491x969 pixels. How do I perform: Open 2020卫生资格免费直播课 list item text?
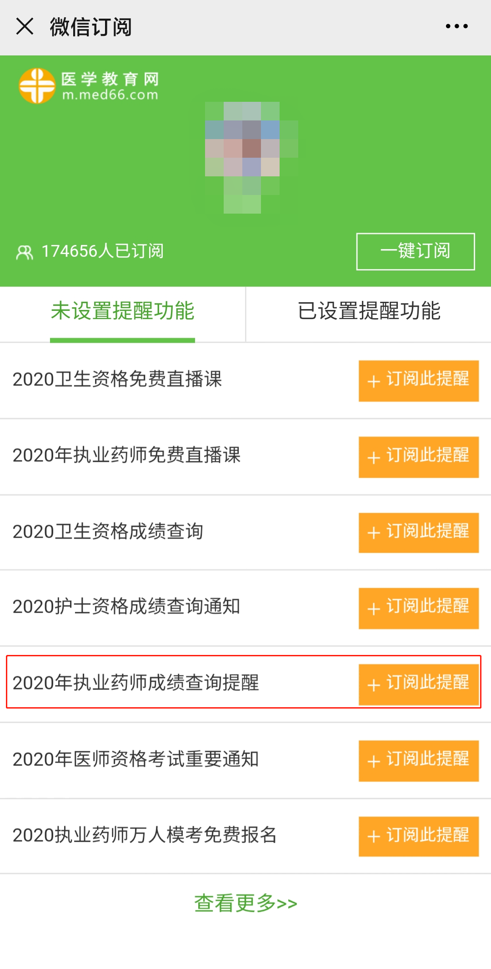pos(117,380)
